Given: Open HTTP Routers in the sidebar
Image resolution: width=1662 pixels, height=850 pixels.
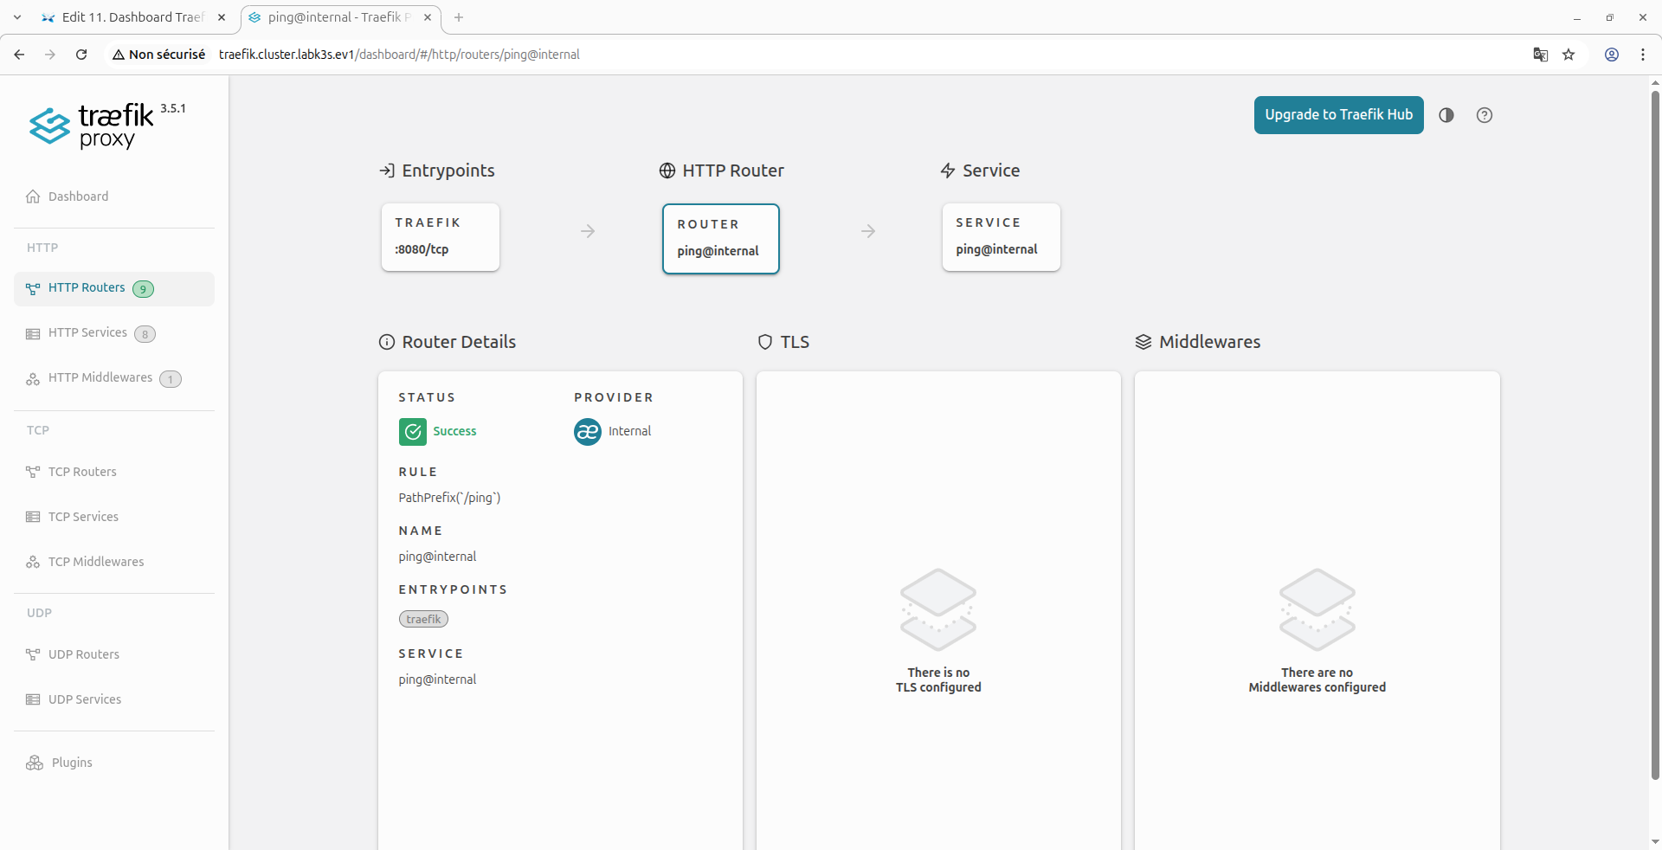Looking at the screenshot, I should [114, 289].
